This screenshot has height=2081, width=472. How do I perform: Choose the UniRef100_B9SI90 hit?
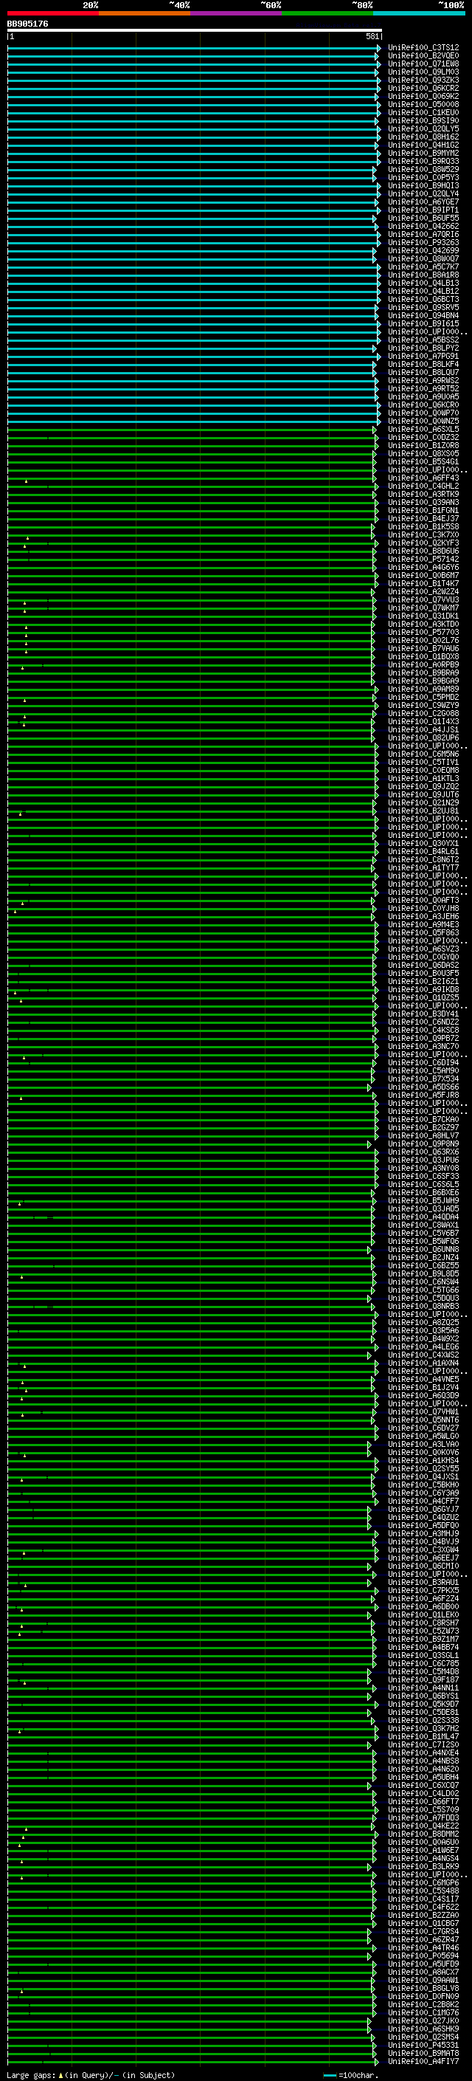(423, 120)
